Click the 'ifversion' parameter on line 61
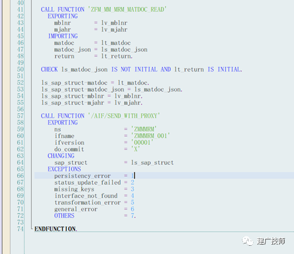294x254 pixels. [69, 143]
